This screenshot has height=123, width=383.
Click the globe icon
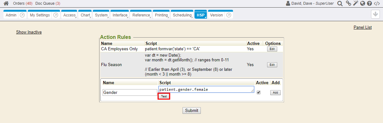coord(363,3)
